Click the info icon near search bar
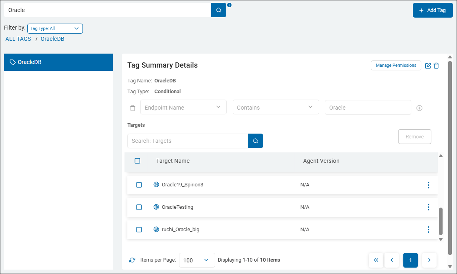457x274 pixels. pyautogui.click(x=230, y=5)
